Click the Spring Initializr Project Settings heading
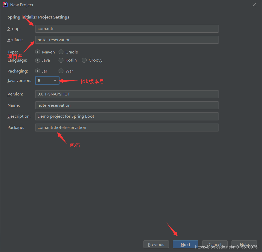This screenshot has width=262, height=252. click(38, 17)
